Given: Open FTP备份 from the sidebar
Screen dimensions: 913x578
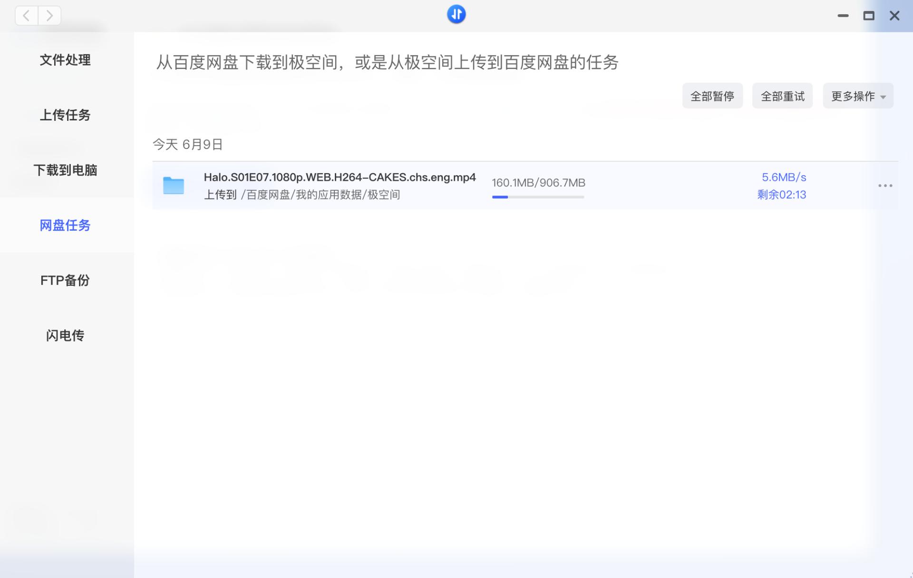Looking at the screenshot, I should pyautogui.click(x=65, y=281).
